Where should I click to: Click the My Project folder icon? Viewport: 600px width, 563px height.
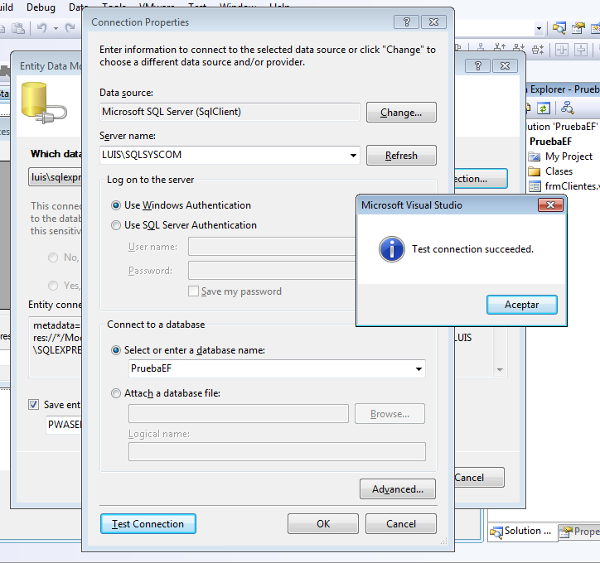[535, 156]
